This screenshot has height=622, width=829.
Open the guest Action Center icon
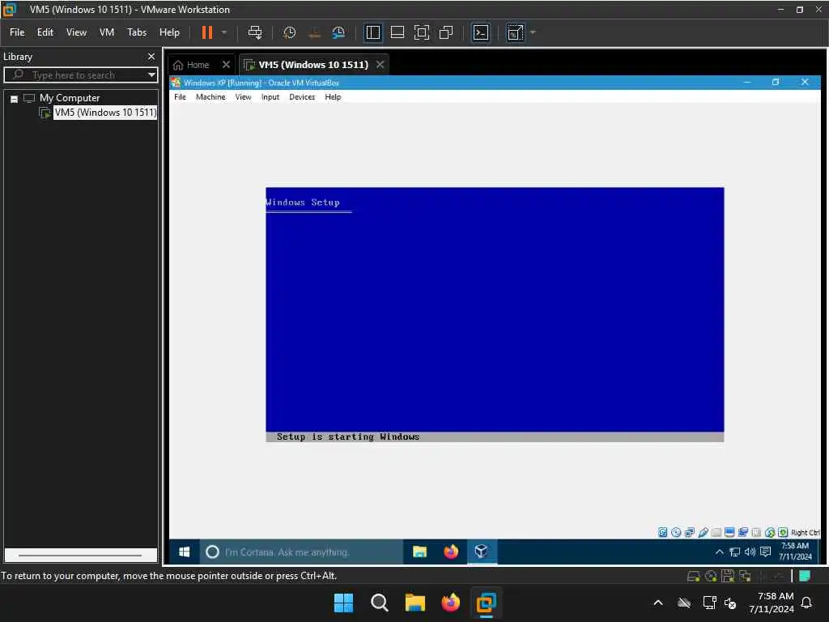point(765,552)
